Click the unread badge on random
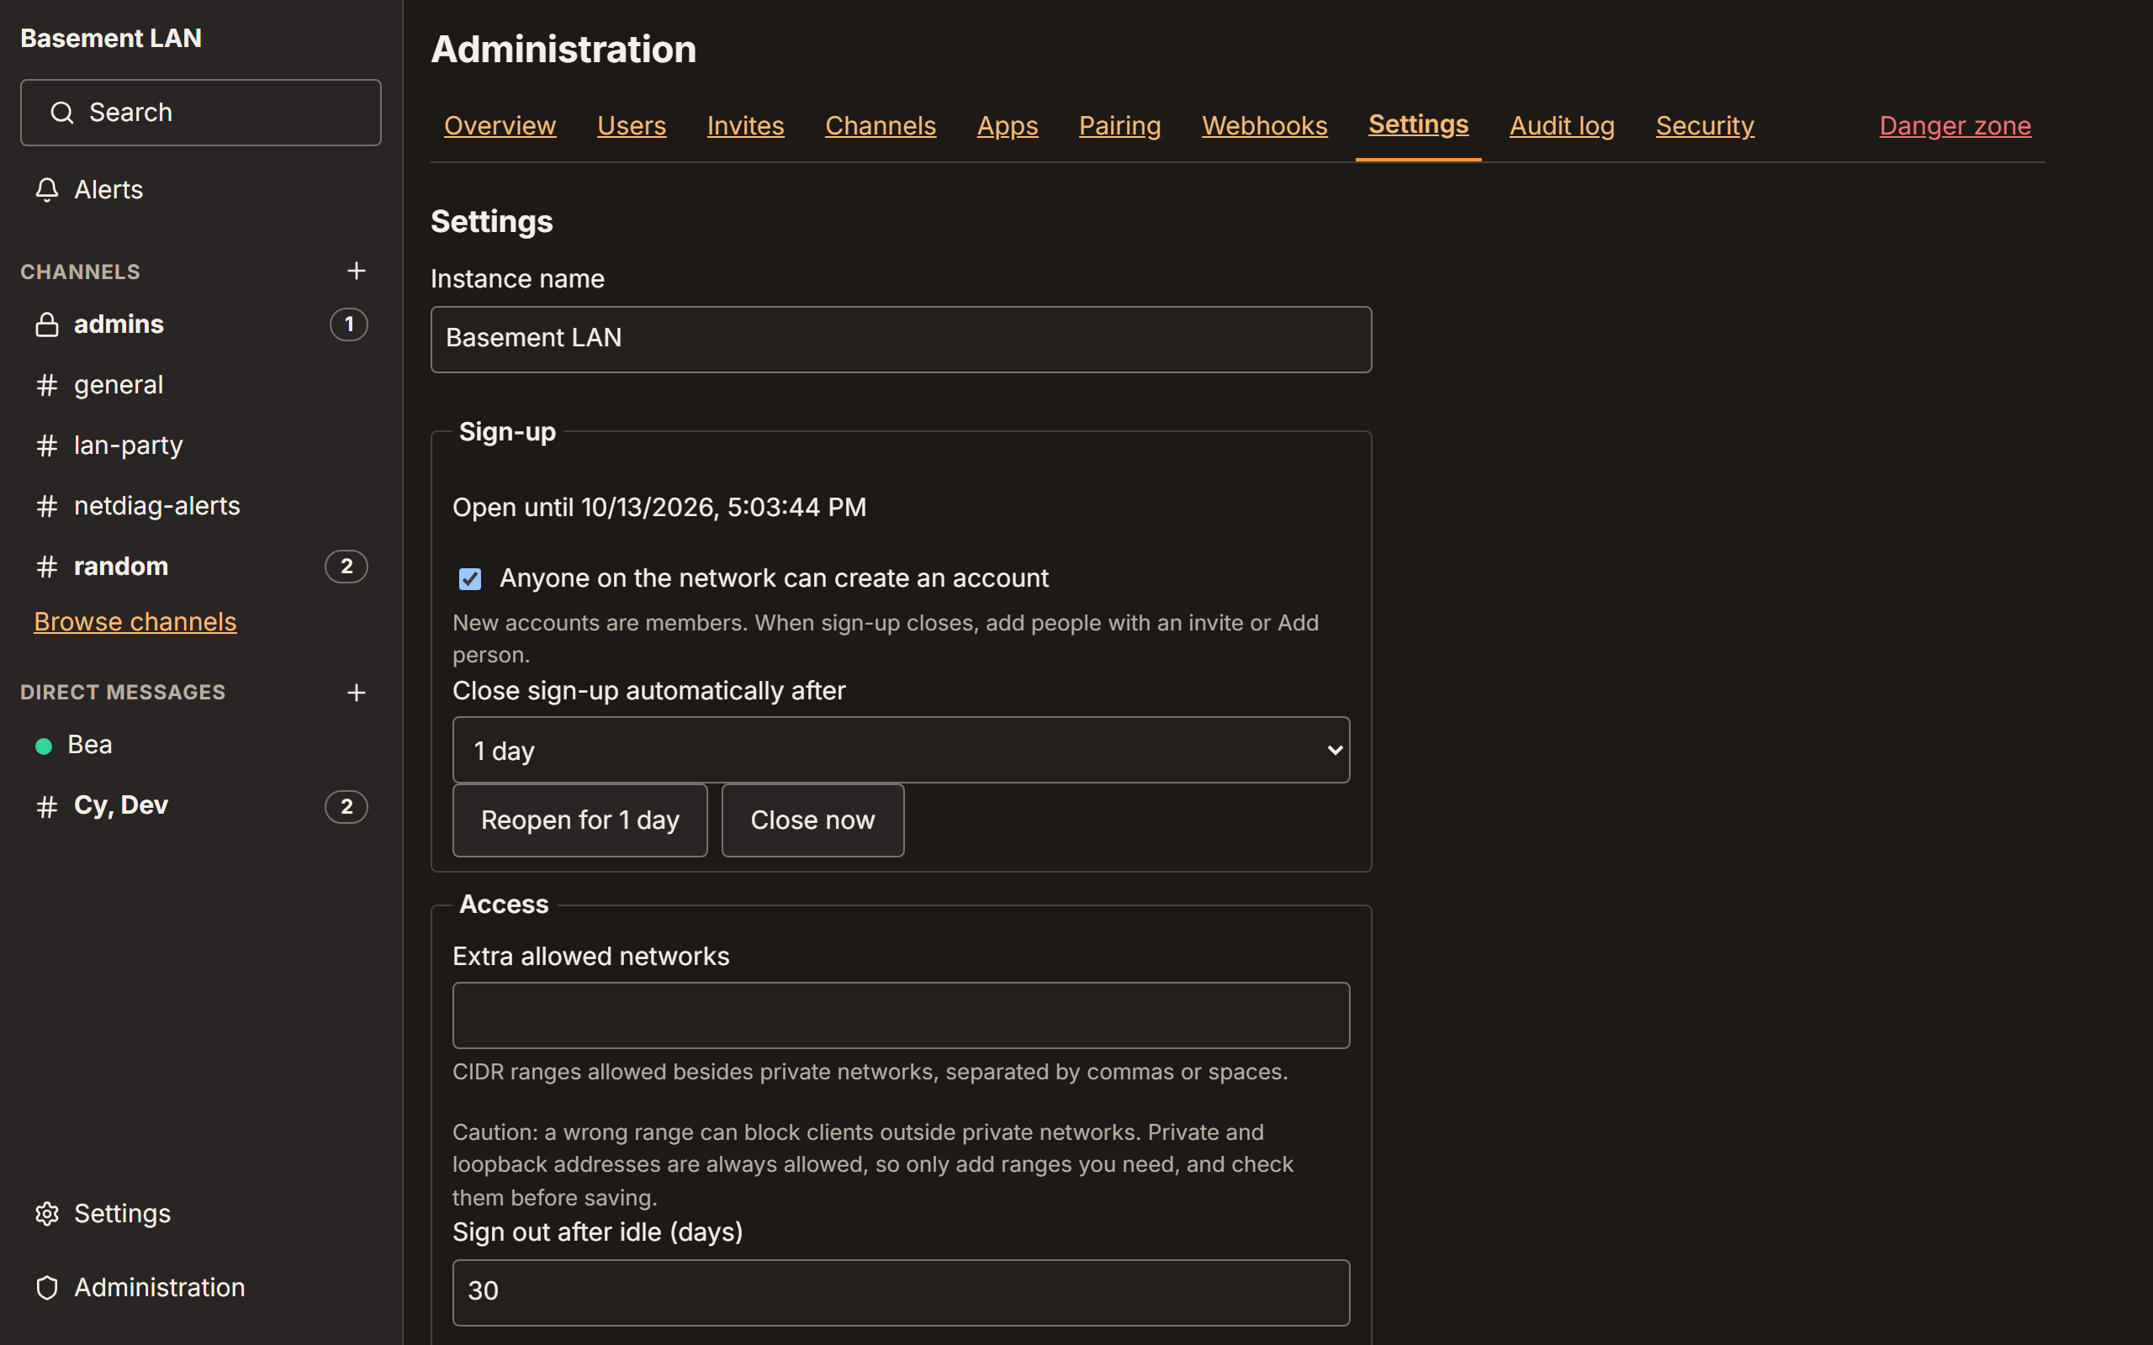Viewport: 2153px width, 1345px height. pos(346,567)
